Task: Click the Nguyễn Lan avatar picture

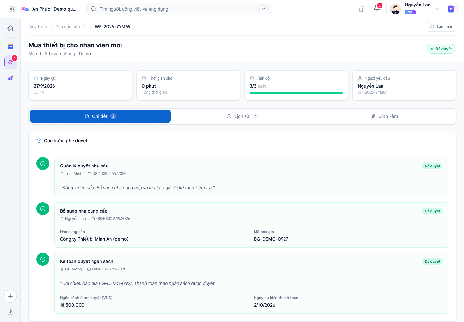Action: pyautogui.click(x=396, y=9)
